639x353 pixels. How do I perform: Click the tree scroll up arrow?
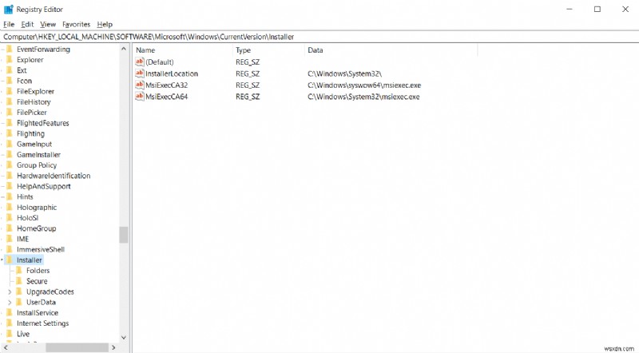pos(124,49)
